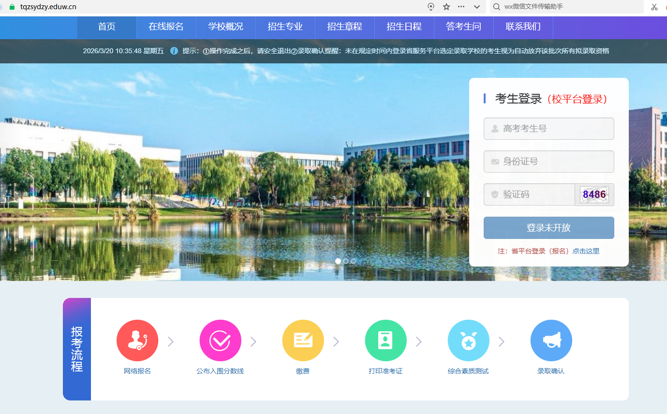This screenshot has width=667, height=414.
Task: Select the first carousel dot indicator
Action: point(338,261)
